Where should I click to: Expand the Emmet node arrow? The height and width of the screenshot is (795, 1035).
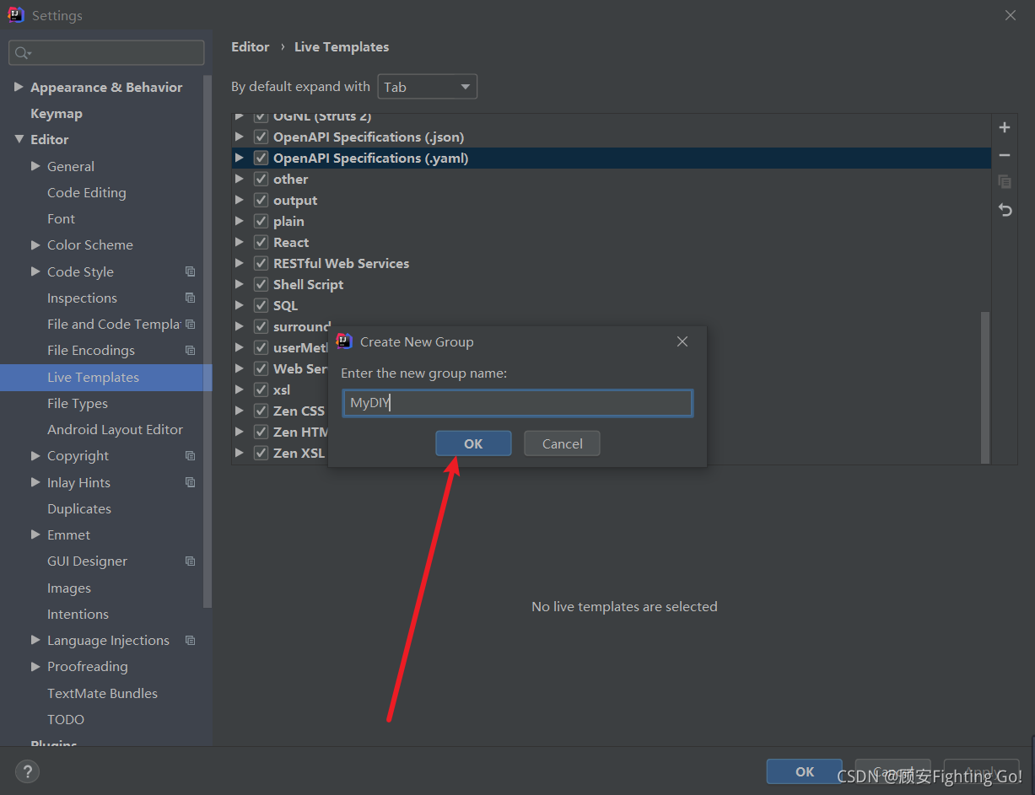pos(35,534)
